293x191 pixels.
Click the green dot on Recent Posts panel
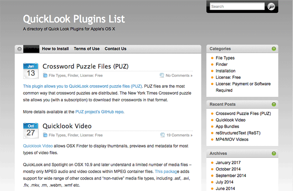click(274, 104)
